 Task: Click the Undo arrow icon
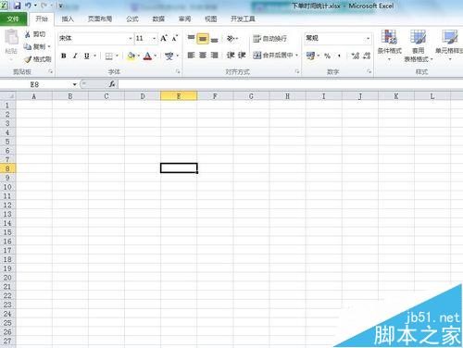point(28,6)
